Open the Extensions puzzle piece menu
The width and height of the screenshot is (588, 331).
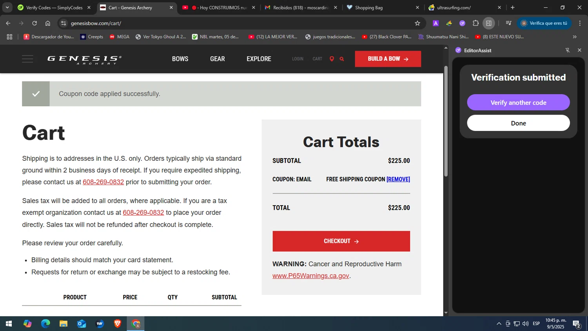[475, 23]
